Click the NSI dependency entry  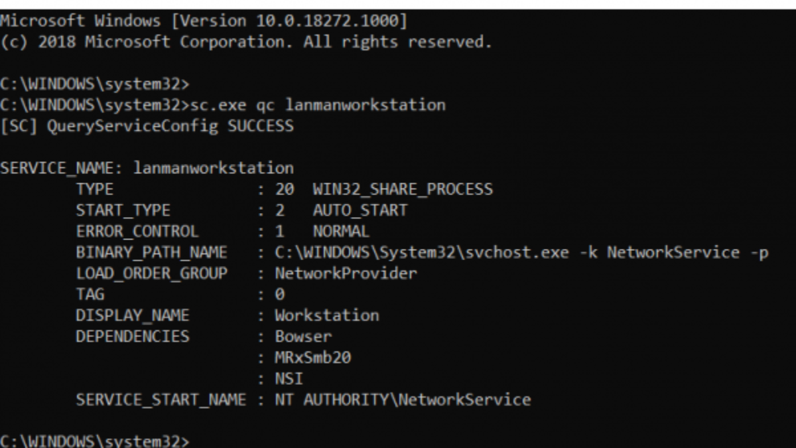pos(289,379)
